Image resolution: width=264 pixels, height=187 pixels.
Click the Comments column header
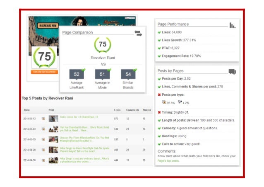click(x=132, y=110)
